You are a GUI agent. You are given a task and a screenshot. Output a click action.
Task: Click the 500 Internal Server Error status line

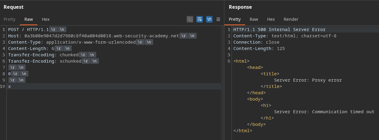point(280,30)
